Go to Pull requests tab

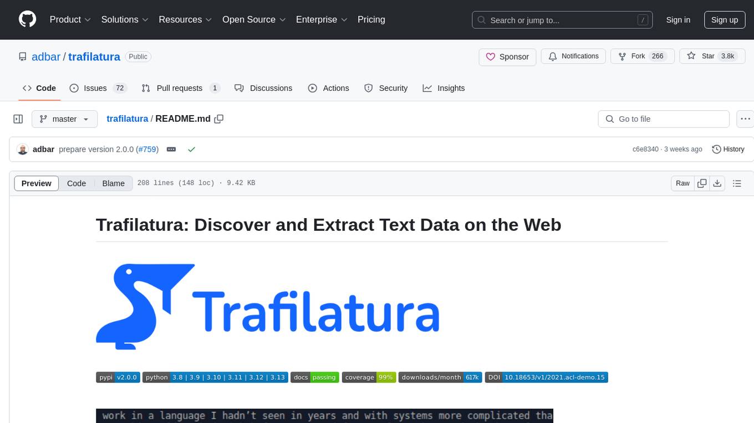(180, 88)
